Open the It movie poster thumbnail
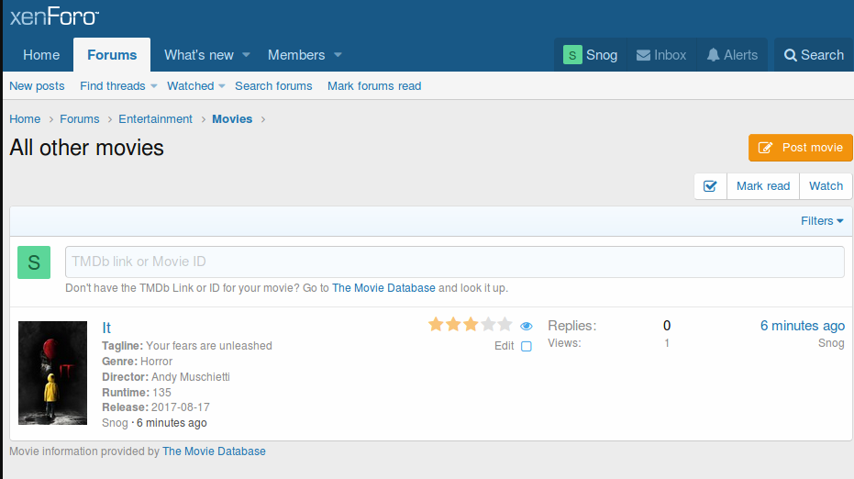This screenshot has height=479, width=854. 53,373
